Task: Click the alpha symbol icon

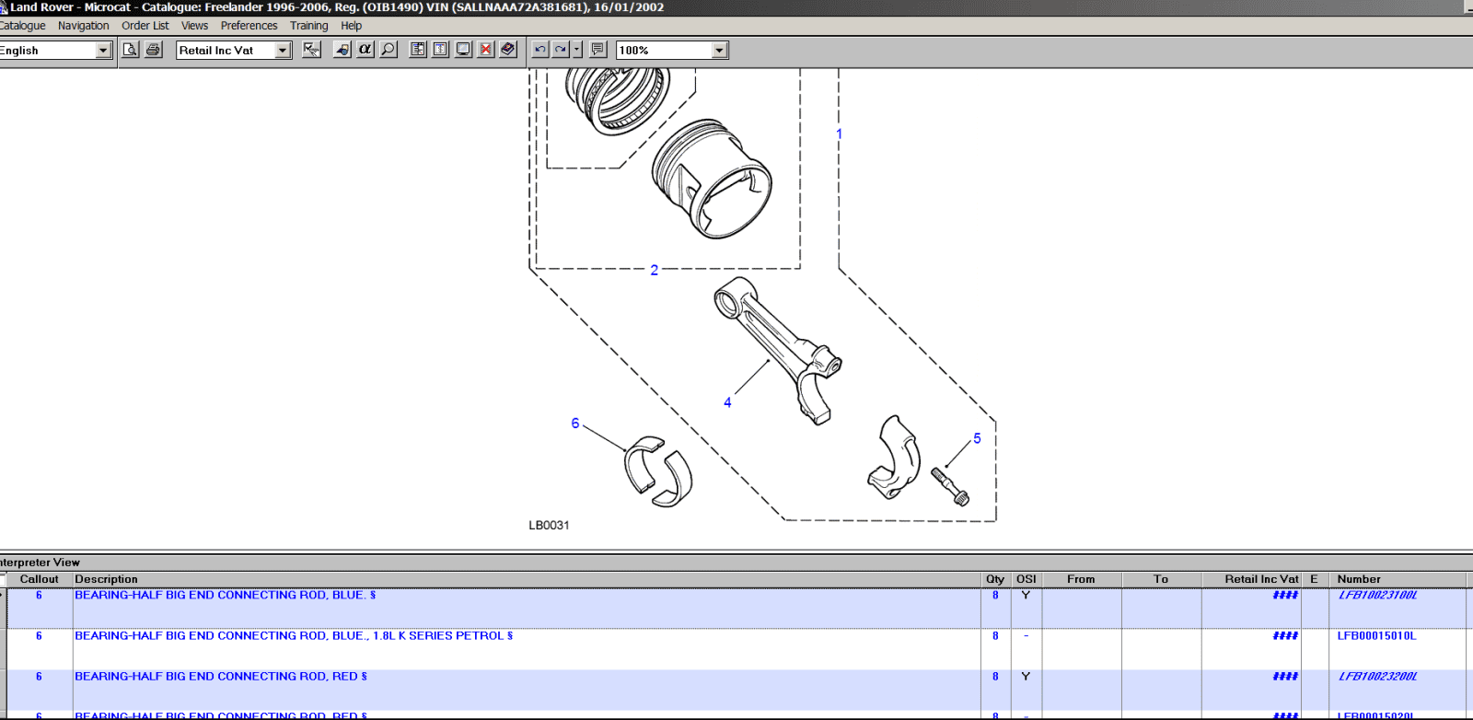Action: [365, 50]
